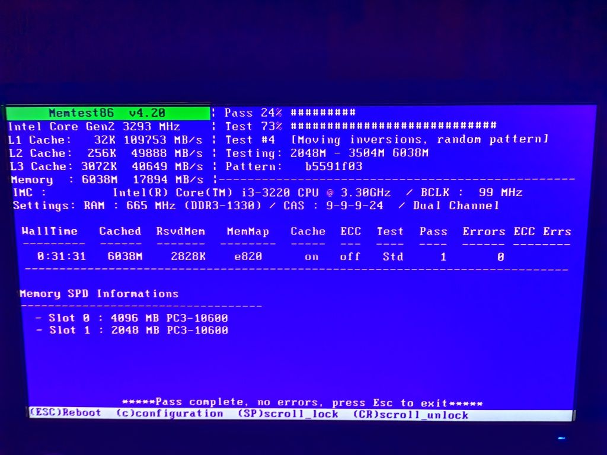This screenshot has height=455, width=607.
Task: Click the WallTime value 0:31:31
Action: [x=62, y=256]
